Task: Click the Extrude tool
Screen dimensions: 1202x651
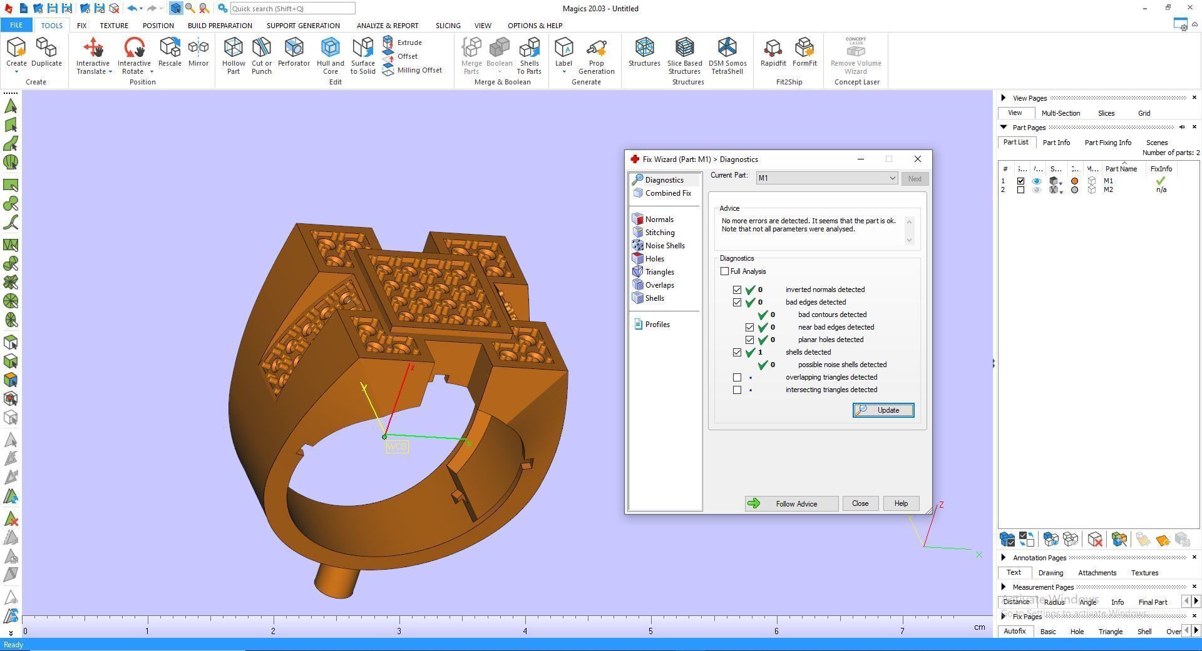Action: (402, 43)
